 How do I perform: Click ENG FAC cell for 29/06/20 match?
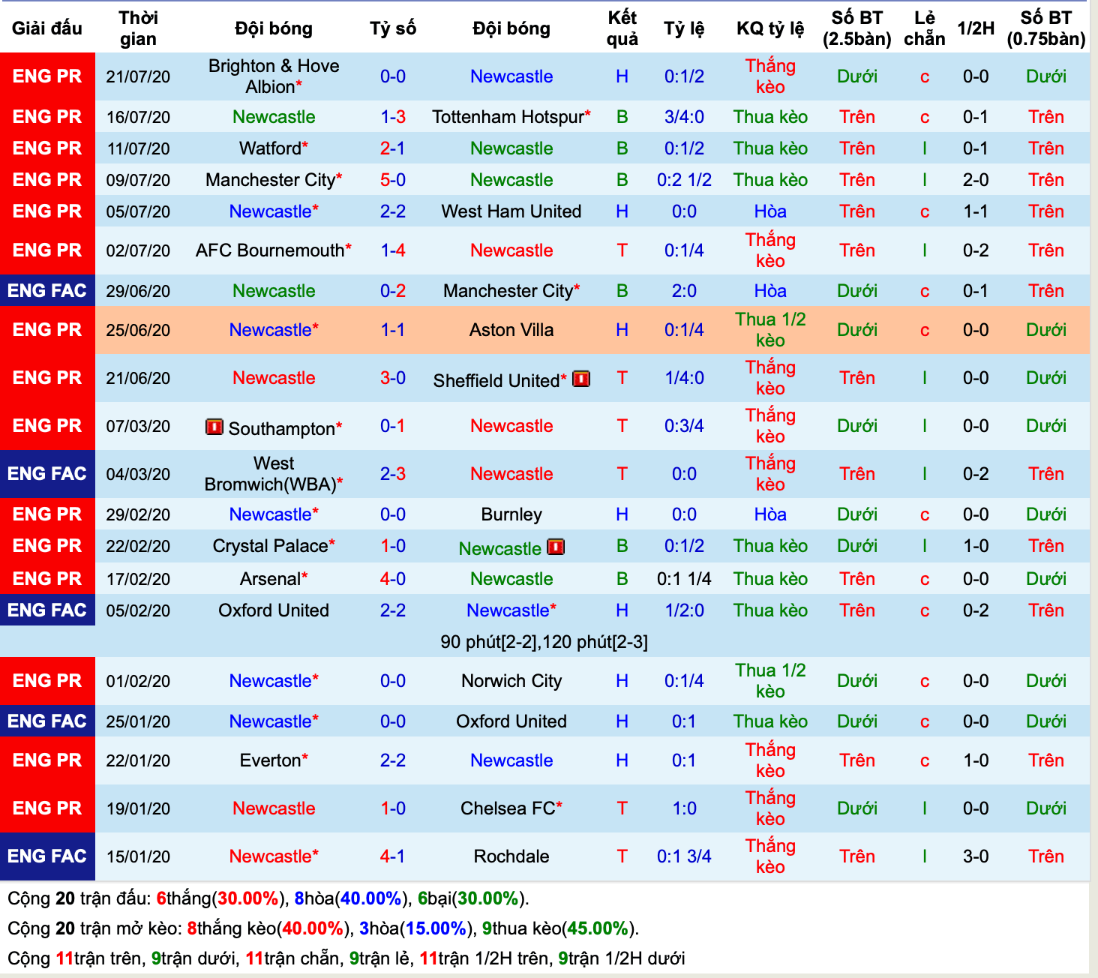coord(47,291)
